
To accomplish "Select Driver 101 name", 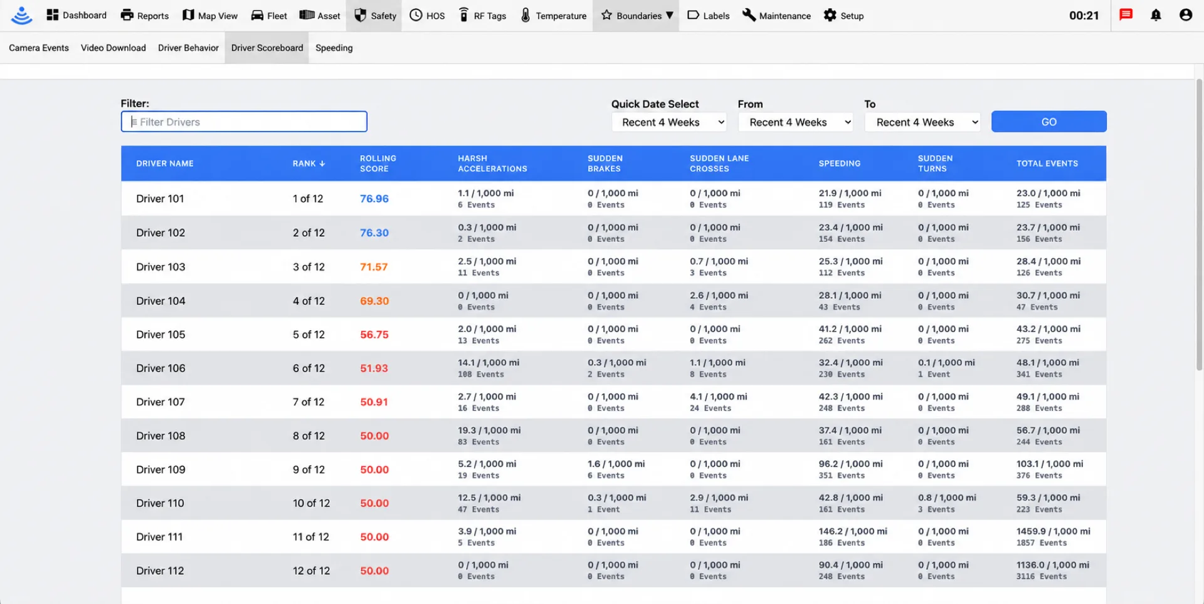I will [x=160, y=199].
